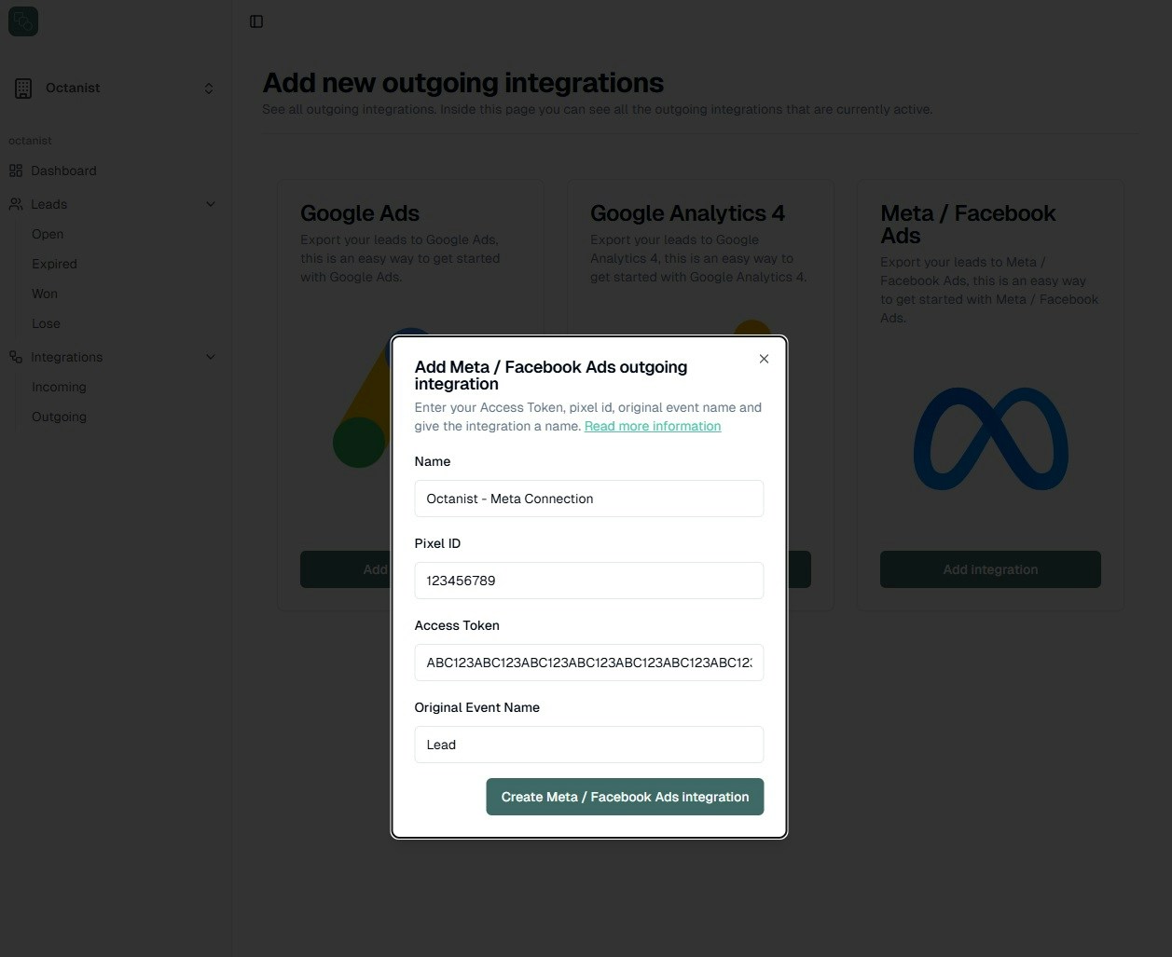
Task: Select Open leads in sidebar
Action: [48, 234]
